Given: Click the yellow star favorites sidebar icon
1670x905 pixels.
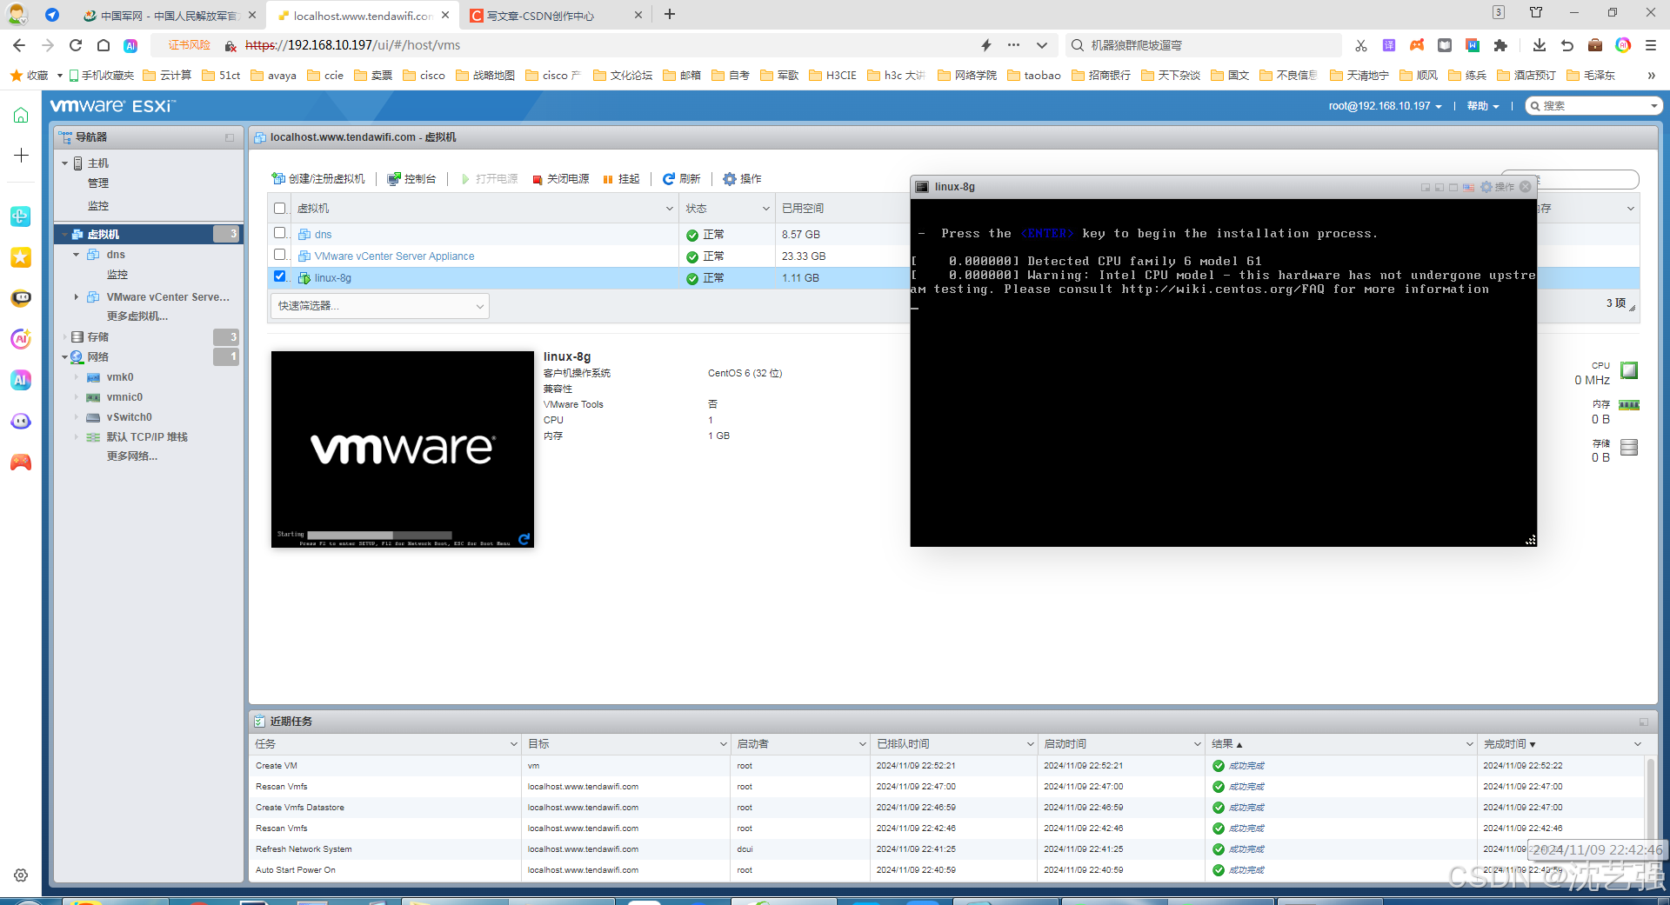Looking at the screenshot, I should coord(21,257).
